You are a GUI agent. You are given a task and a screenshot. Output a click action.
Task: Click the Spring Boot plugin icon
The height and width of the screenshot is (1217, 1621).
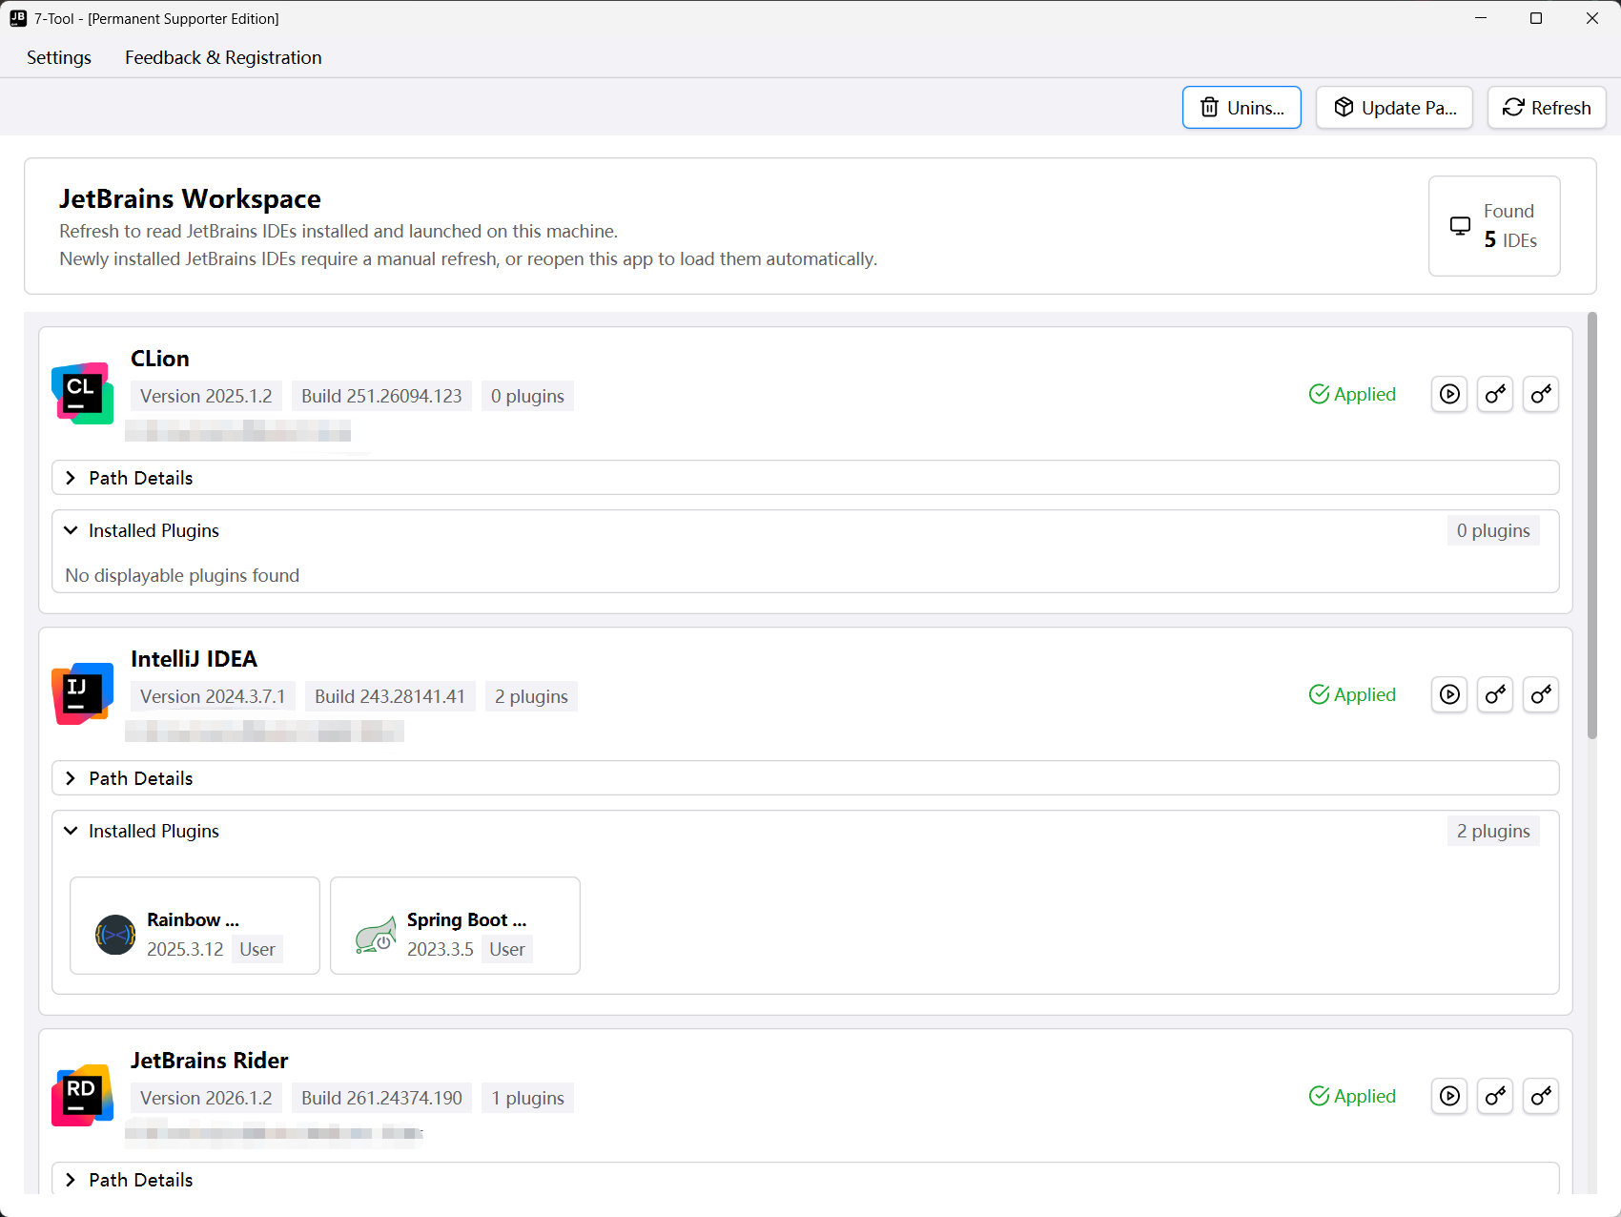[x=376, y=935]
